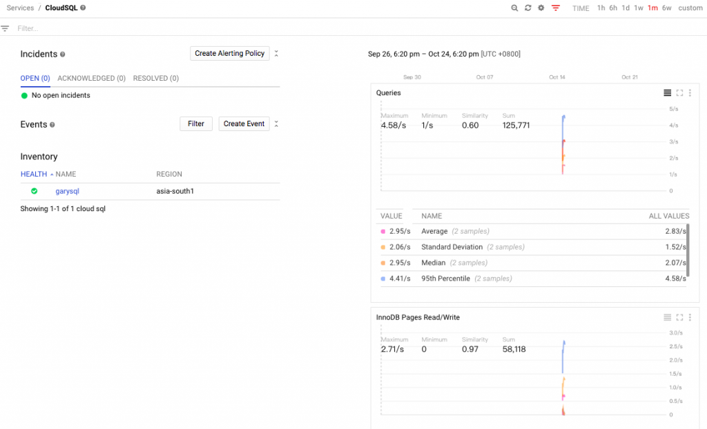Expand InnoDB Pages chart to fullscreen
707x429 pixels.
(x=679, y=317)
